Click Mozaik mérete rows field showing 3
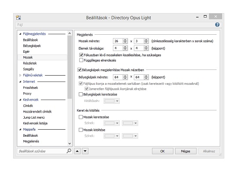The width and height of the screenshot is (242, 178). coord(139,41)
